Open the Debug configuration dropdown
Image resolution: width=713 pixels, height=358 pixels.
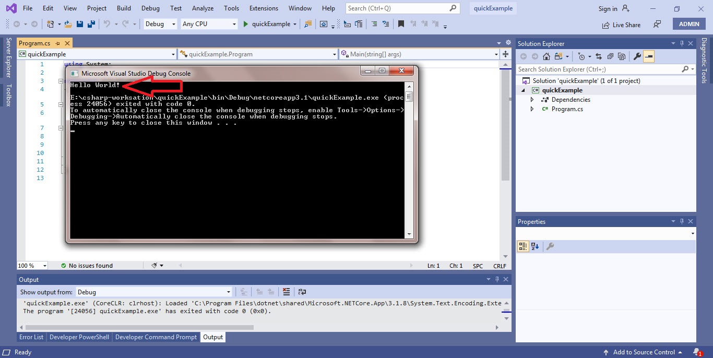pos(160,24)
